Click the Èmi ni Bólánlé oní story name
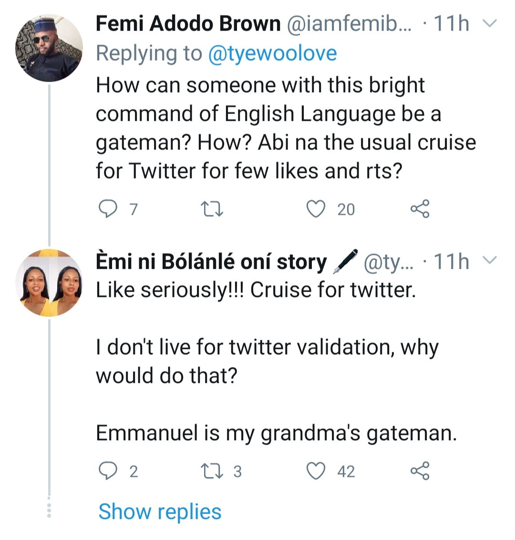The image size is (515, 540). point(211,262)
